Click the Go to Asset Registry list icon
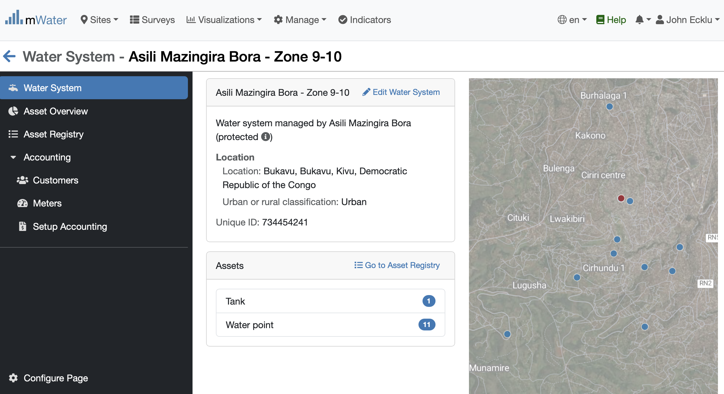This screenshot has height=394, width=724. [x=359, y=265]
